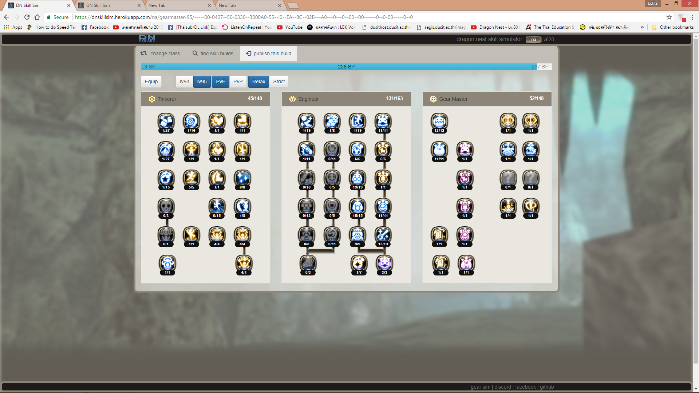Open the na region selector
This screenshot has width=699, height=393.
click(x=533, y=40)
